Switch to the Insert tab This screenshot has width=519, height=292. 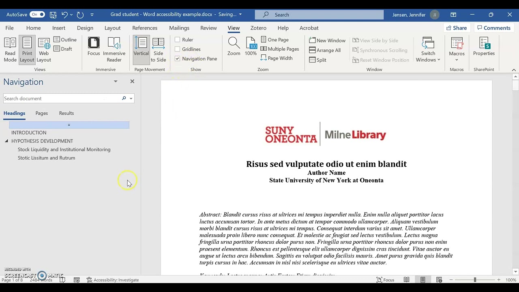59,28
